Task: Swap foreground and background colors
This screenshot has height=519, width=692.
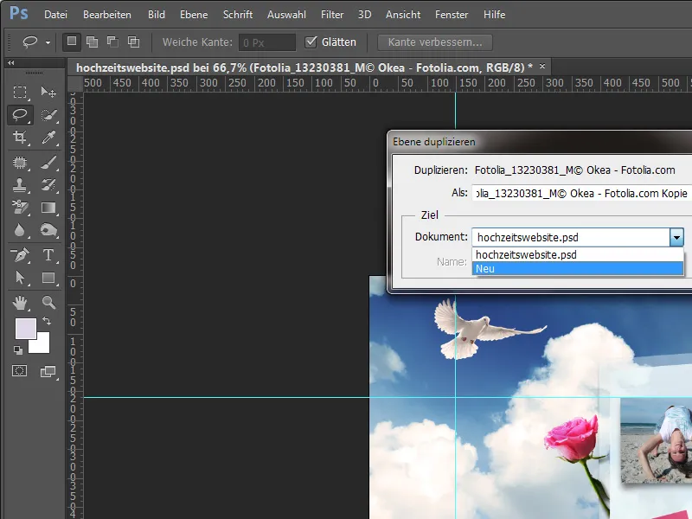Action: 47,321
